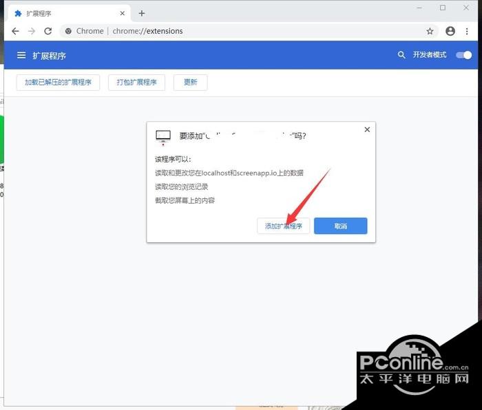Click the 截取您屏幕上的内容 permission text
The width and height of the screenshot is (482, 410).
click(185, 201)
